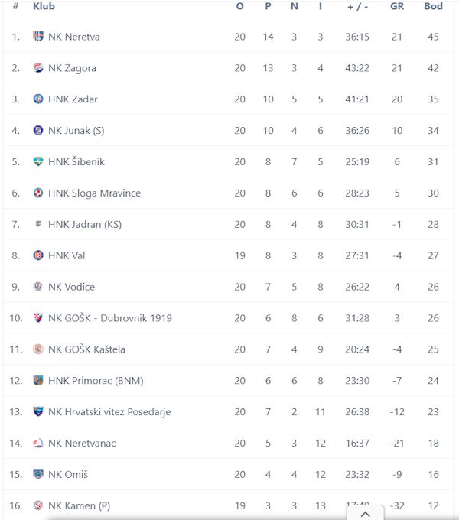Click the HNK Sloga Mravince crest icon
459x520 pixels.
[38, 193]
